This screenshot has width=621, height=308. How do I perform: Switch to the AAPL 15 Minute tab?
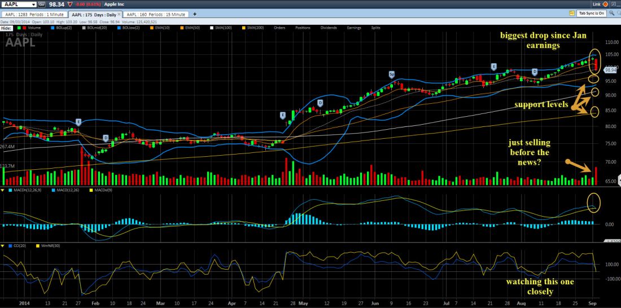(156, 14)
